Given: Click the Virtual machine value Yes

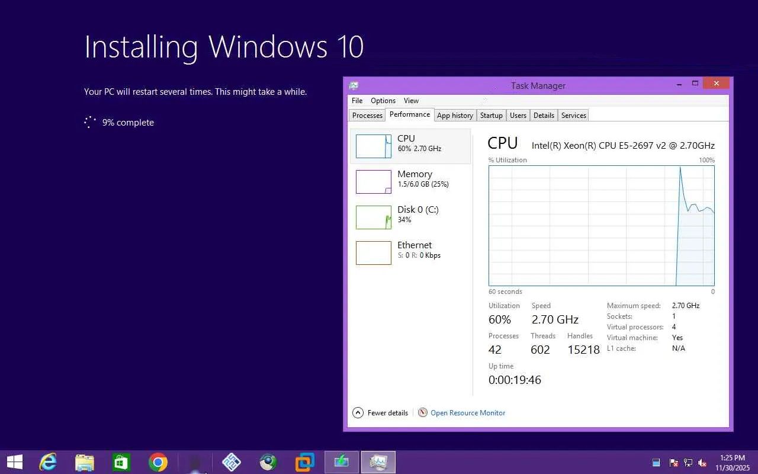Looking at the screenshot, I should coord(677,338).
